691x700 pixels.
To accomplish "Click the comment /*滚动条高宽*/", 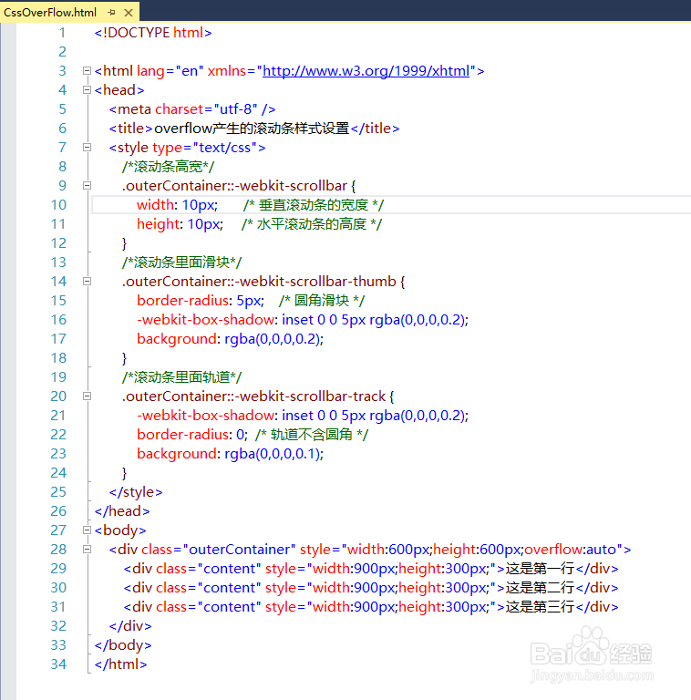I will click(169, 167).
